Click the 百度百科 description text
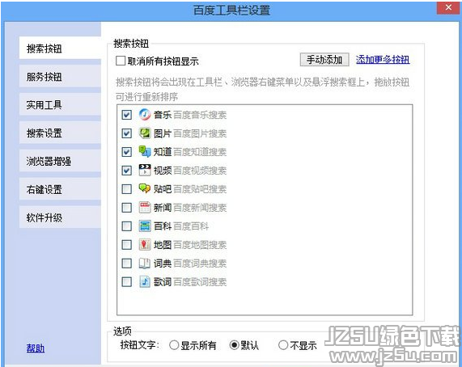 191,226
